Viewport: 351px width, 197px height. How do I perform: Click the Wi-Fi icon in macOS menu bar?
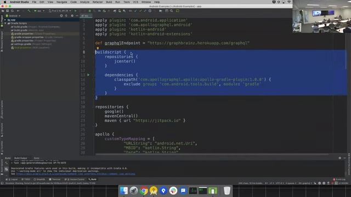(x=289, y=2)
